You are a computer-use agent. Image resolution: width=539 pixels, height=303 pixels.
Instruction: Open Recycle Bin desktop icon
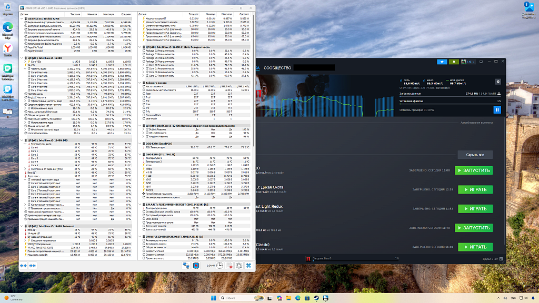7,9
